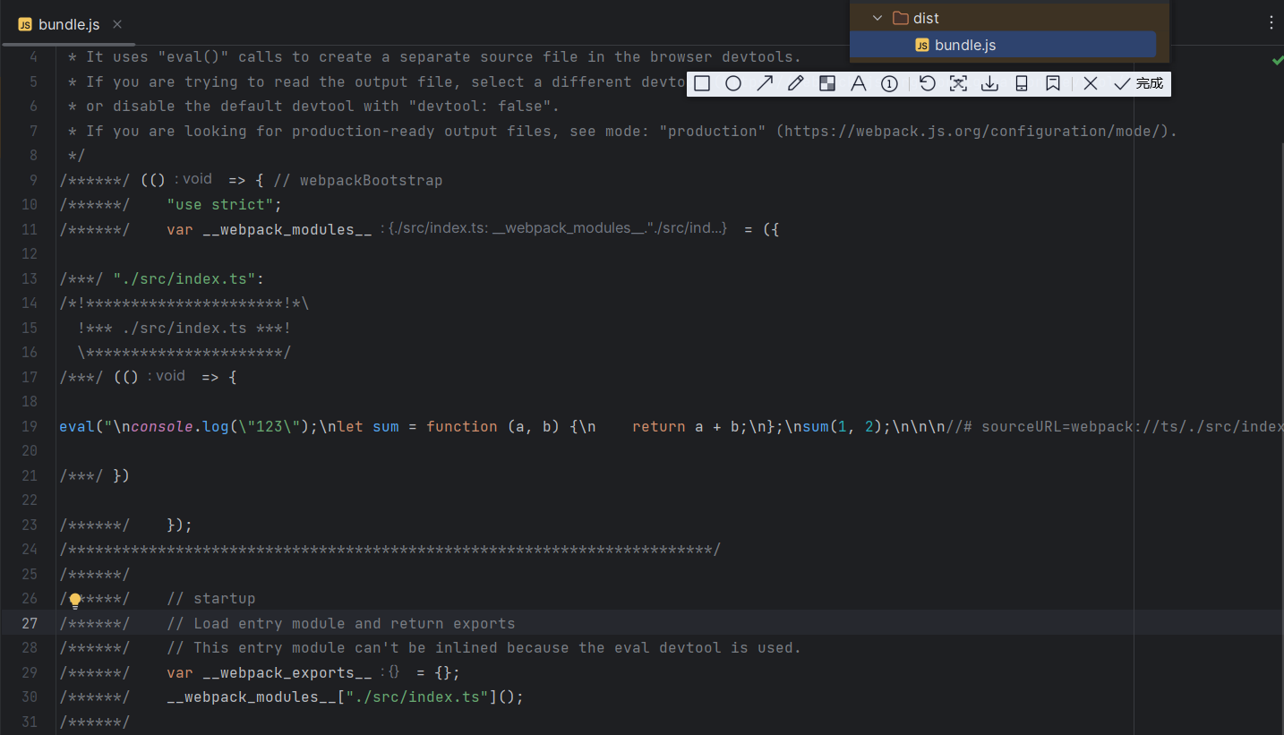
Task: Click the eval keyword on line 19
Action: [x=77, y=426]
